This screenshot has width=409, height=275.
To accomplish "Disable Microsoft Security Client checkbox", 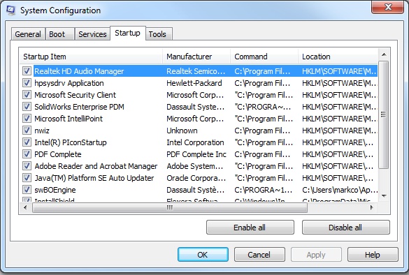I will (x=27, y=94).
